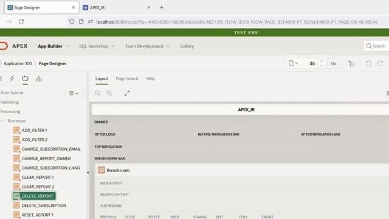Open the Dynamic Actions lightning tab

[12, 78]
